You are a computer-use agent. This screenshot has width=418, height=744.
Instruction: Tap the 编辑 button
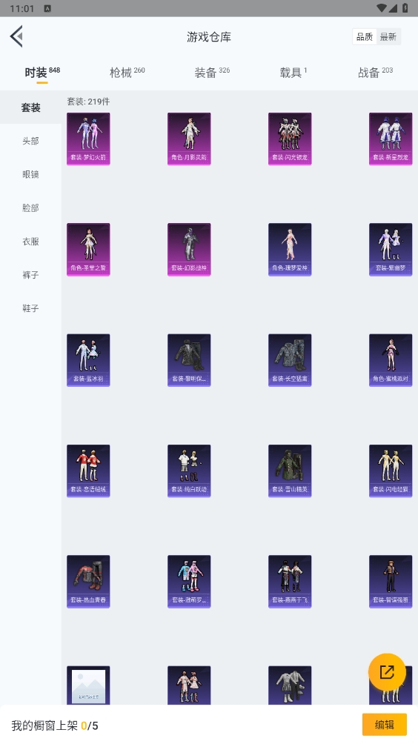point(385,725)
